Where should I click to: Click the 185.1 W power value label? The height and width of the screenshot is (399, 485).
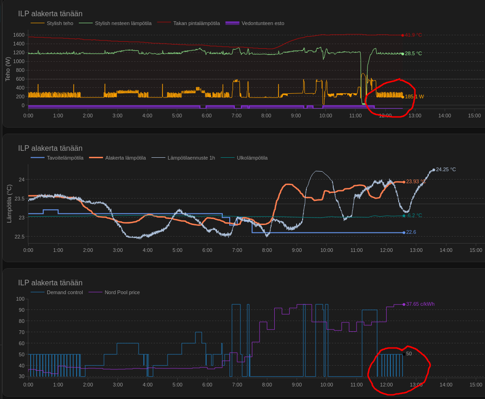(x=414, y=97)
